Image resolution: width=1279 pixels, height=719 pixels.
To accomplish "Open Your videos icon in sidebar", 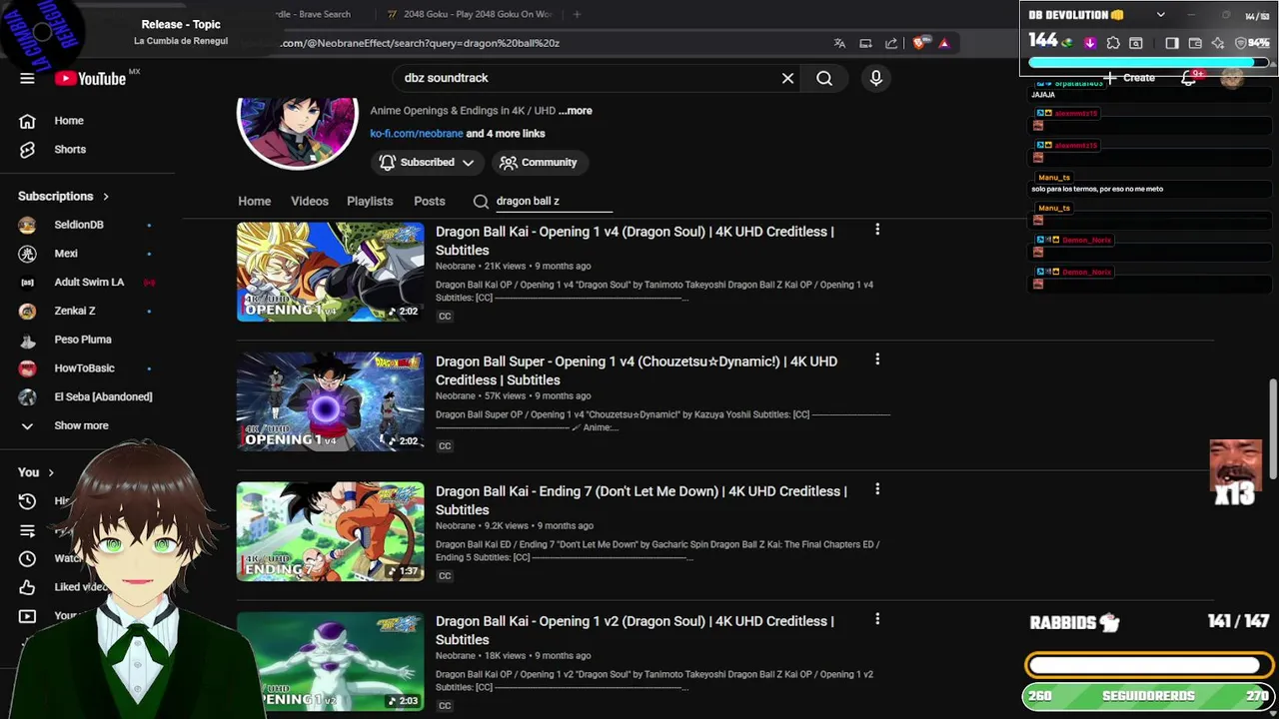I will tap(27, 616).
